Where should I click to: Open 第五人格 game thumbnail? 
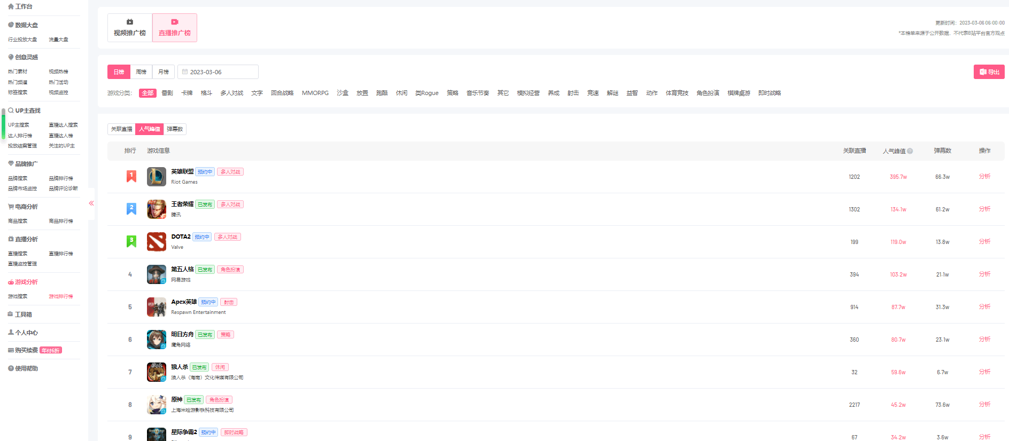157,274
